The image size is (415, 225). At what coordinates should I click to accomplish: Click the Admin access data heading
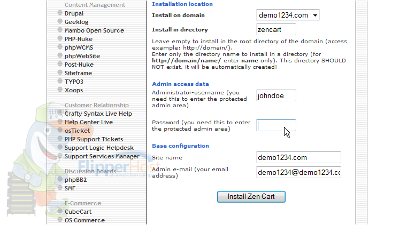tap(180, 84)
